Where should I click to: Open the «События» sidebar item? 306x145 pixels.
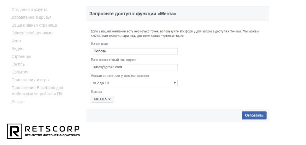pyautogui.click(x=20, y=72)
